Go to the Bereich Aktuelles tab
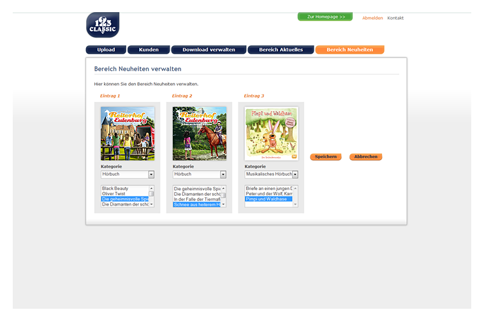Screen dimensions: 484x319 pos(281,50)
